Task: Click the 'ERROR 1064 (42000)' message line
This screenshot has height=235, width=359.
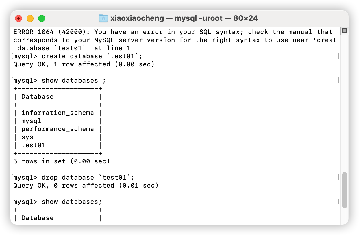Action: pos(173,32)
